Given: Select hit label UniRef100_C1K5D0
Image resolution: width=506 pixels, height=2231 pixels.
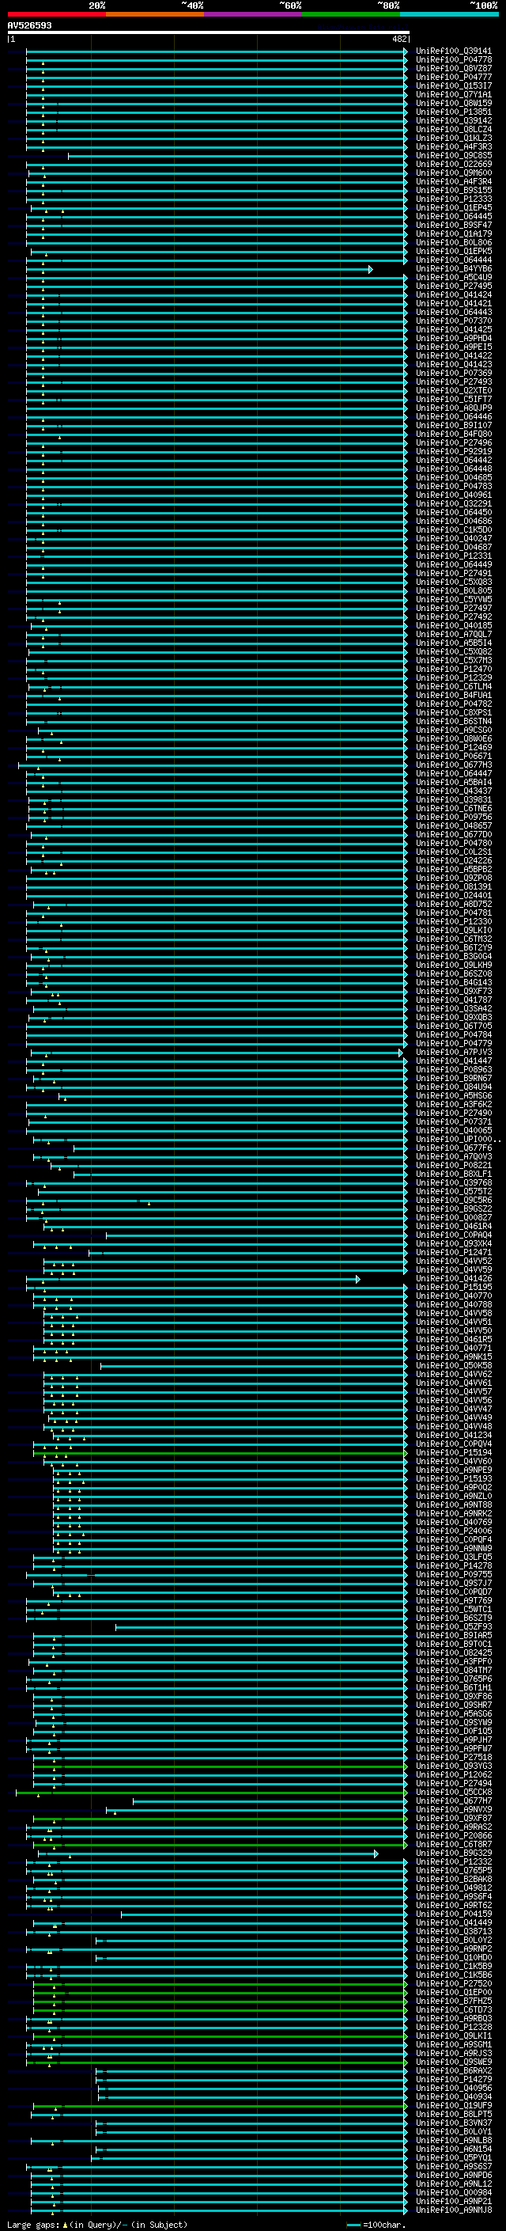Looking at the screenshot, I should [x=454, y=530].
